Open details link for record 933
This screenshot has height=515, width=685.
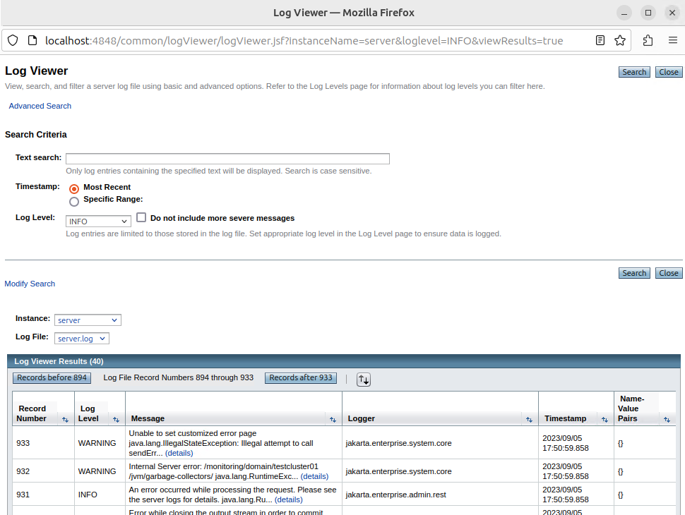coord(179,453)
